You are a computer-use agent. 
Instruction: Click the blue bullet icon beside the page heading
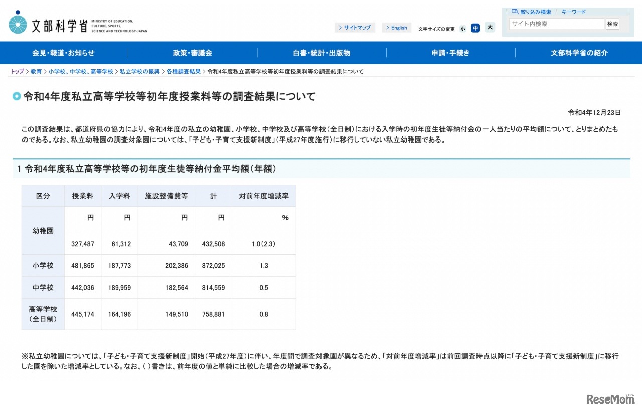tap(17, 96)
